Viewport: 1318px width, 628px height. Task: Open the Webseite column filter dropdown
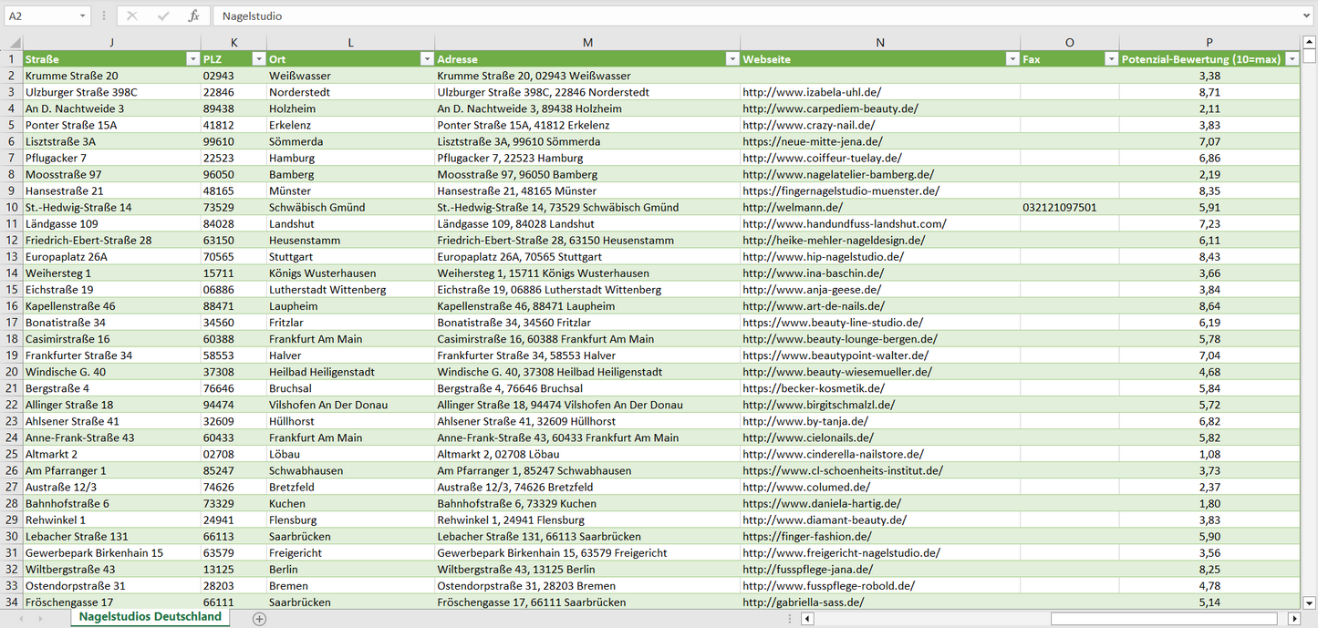1012,59
